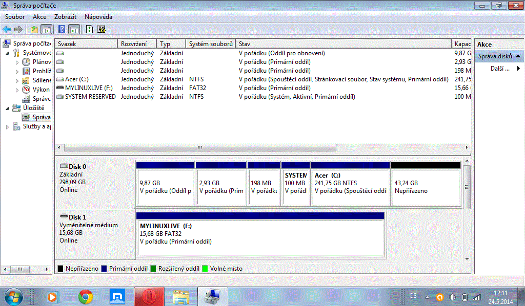Expand the Výkon tree node
525x306 pixels.
coord(17,90)
